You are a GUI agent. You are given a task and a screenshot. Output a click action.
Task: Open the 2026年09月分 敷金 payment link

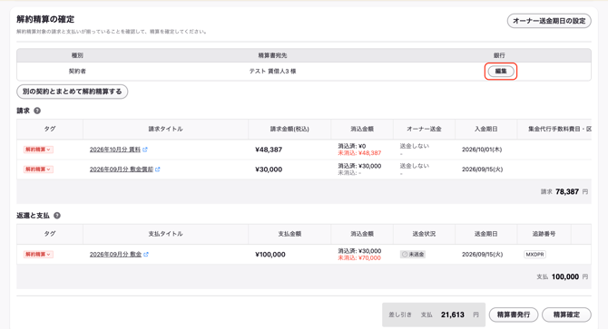[x=115, y=255]
